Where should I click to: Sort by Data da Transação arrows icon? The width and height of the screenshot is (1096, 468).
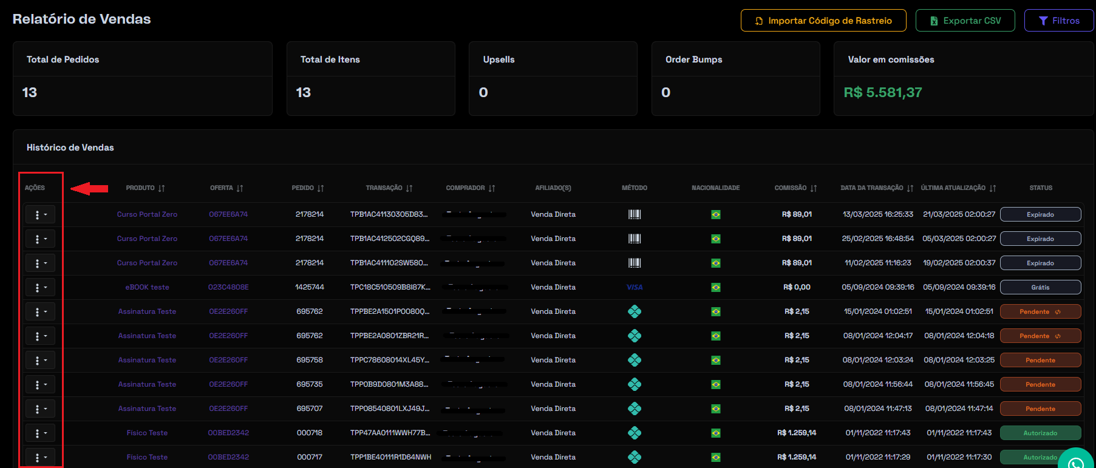(x=910, y=188)
